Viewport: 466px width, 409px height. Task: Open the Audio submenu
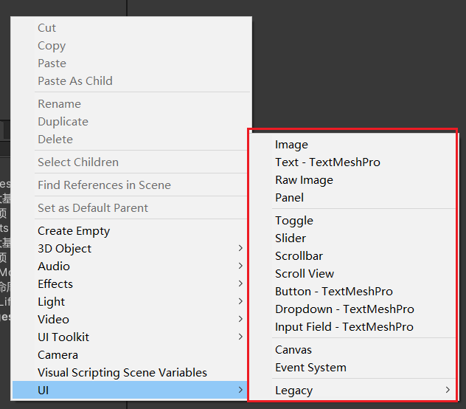(130, 267)
